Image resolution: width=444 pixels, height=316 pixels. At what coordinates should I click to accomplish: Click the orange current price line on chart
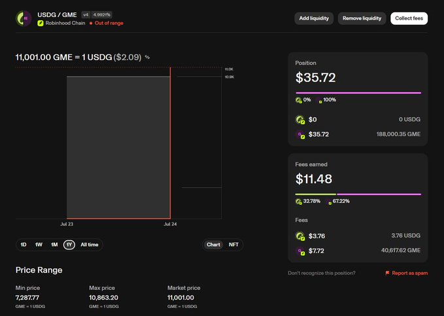click(x=170, y=143)
